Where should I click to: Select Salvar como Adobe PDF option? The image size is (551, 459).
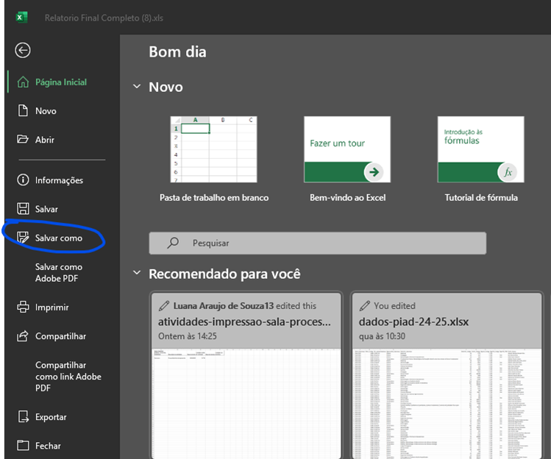(59, 273)
